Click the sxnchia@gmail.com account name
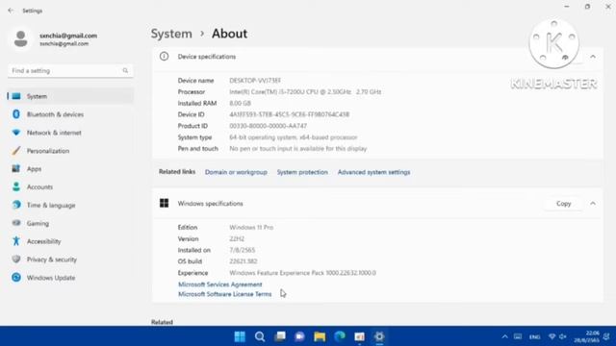 (x=68, y=36)
